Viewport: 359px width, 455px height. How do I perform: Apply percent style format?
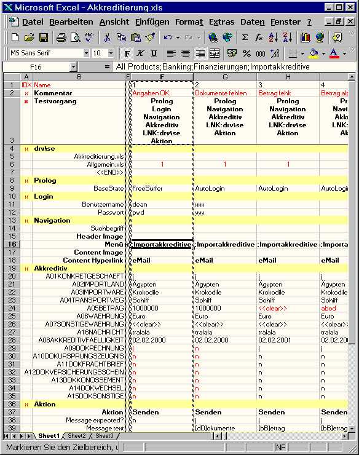point(247,53)
